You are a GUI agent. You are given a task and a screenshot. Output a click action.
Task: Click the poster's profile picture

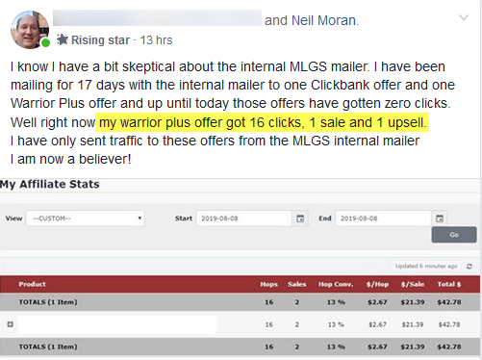30,30
